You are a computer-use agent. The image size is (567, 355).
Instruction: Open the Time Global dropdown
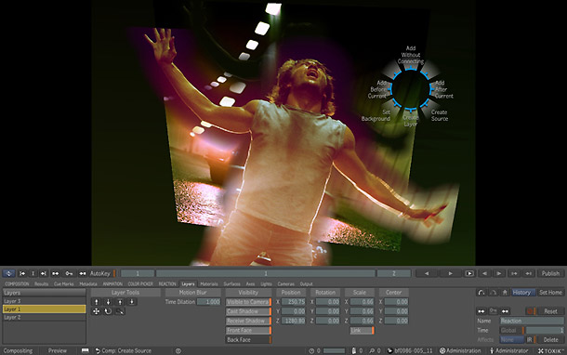[512, 330]
